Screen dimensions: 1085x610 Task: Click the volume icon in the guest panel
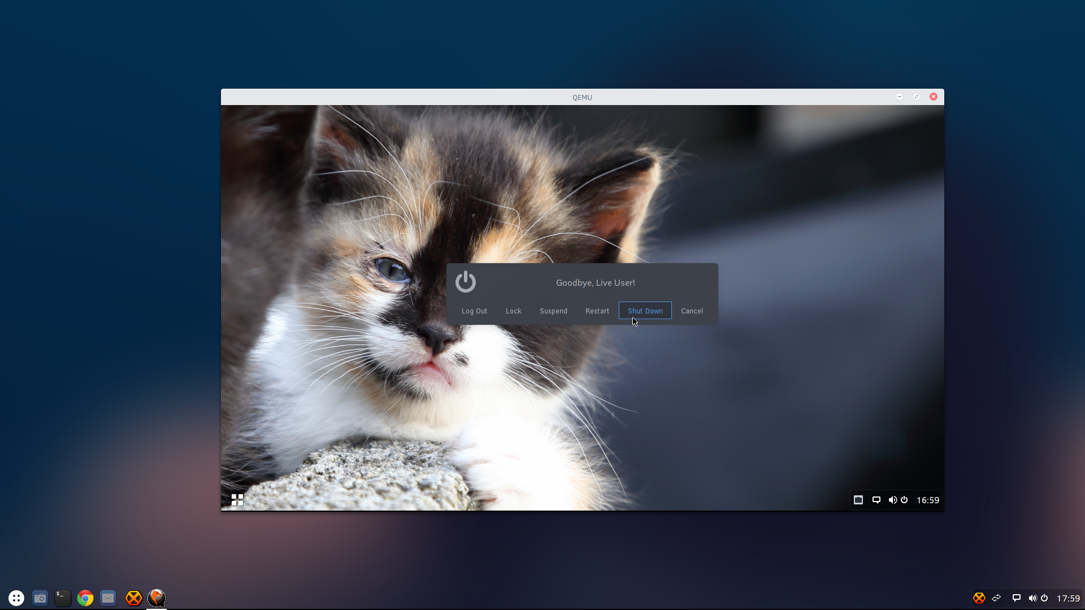click(x=892, y=500)
